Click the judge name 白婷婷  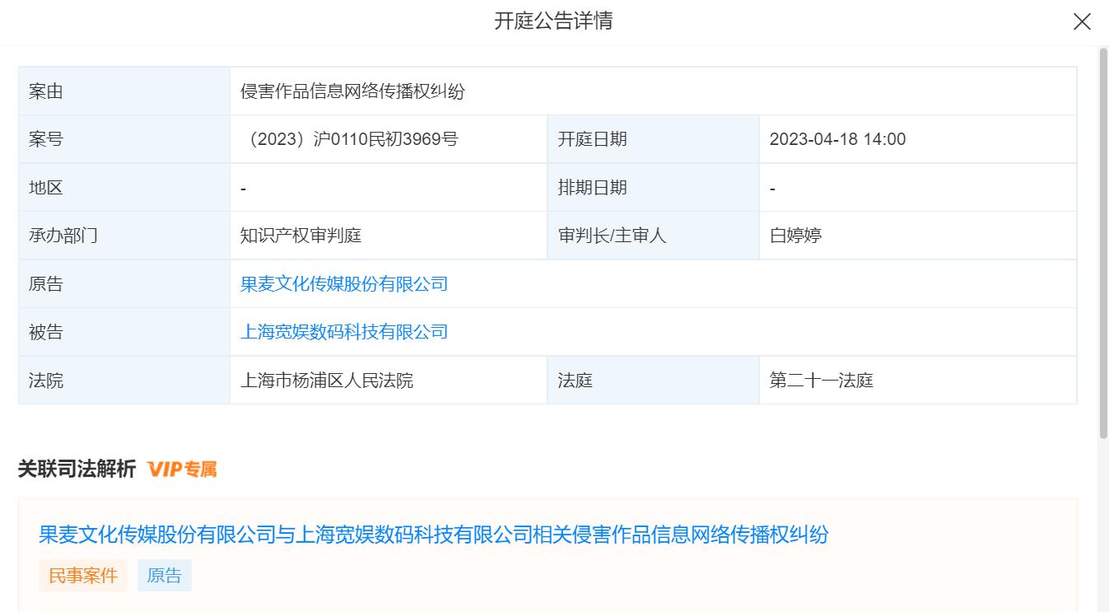[795, 236]
